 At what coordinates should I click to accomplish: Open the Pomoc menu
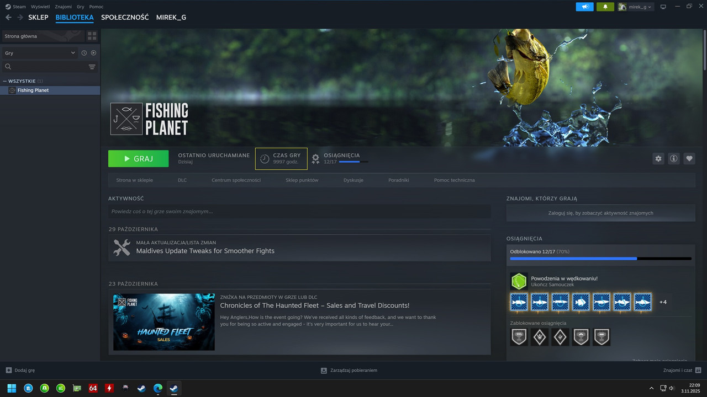96,7
